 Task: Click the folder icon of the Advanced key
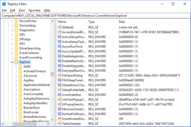tap(20, 76)
